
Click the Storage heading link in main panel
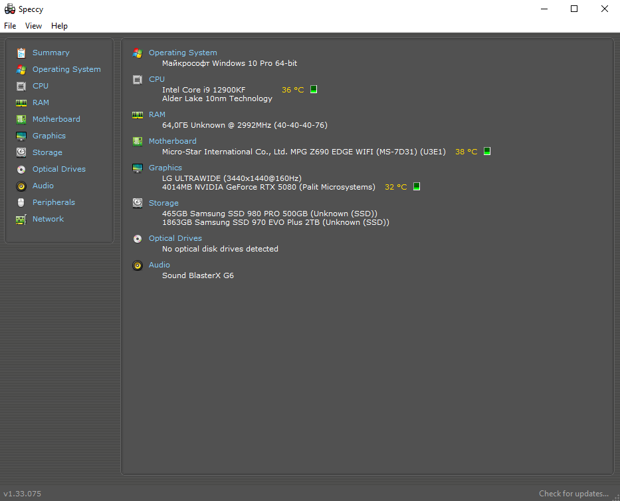[x=163, y=203]
